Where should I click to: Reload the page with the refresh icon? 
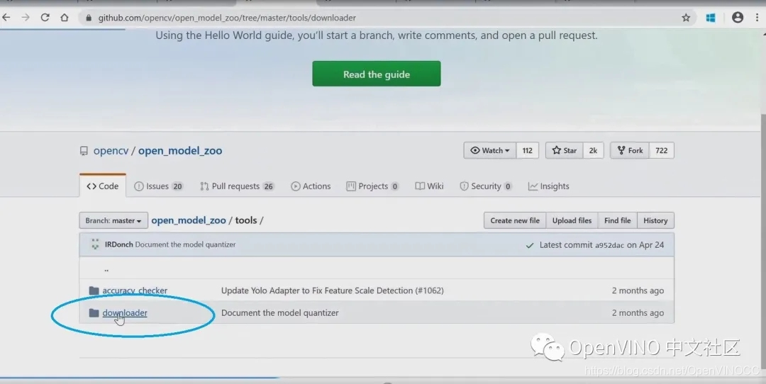tap(45, 18)
